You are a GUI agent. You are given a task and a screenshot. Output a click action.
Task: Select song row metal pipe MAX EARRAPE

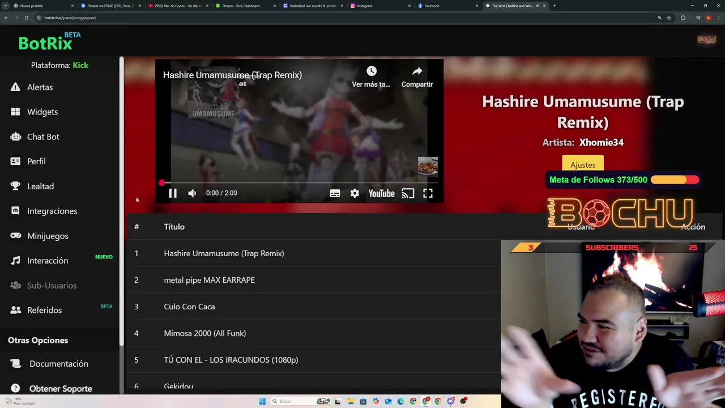coord(313,280)
